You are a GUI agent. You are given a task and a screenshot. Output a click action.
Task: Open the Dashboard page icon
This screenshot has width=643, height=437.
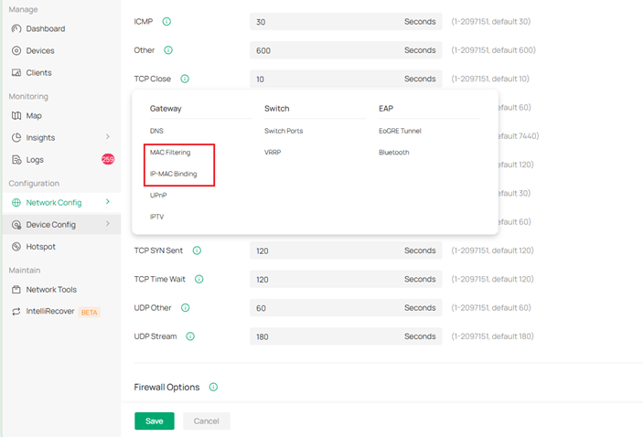pos(16,28)
